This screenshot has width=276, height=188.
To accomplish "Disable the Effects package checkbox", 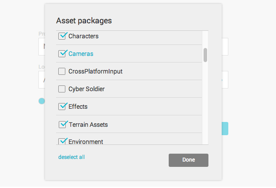I will coord(62,107).
